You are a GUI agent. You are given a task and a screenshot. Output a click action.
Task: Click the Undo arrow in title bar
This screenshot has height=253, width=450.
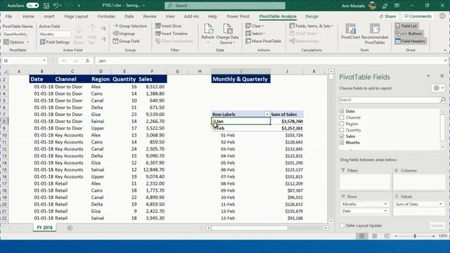click(x=56, y=6)
